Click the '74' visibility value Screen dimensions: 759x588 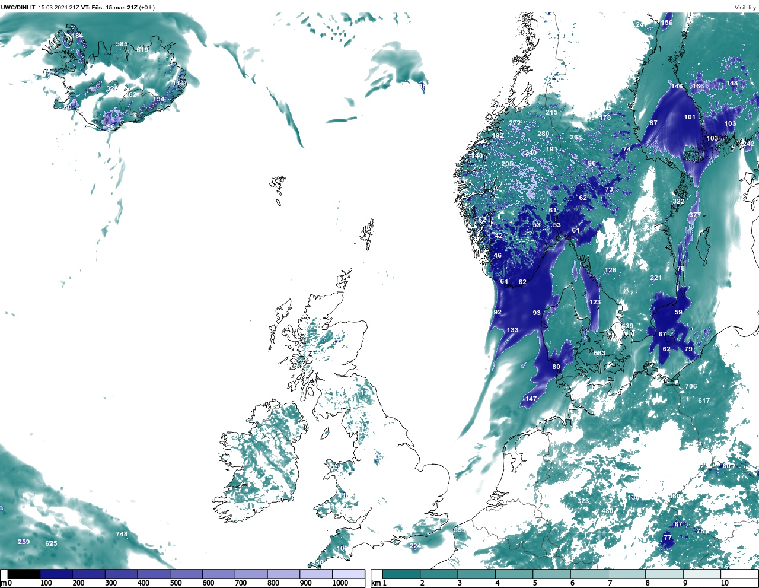click(x=627, y=149)
